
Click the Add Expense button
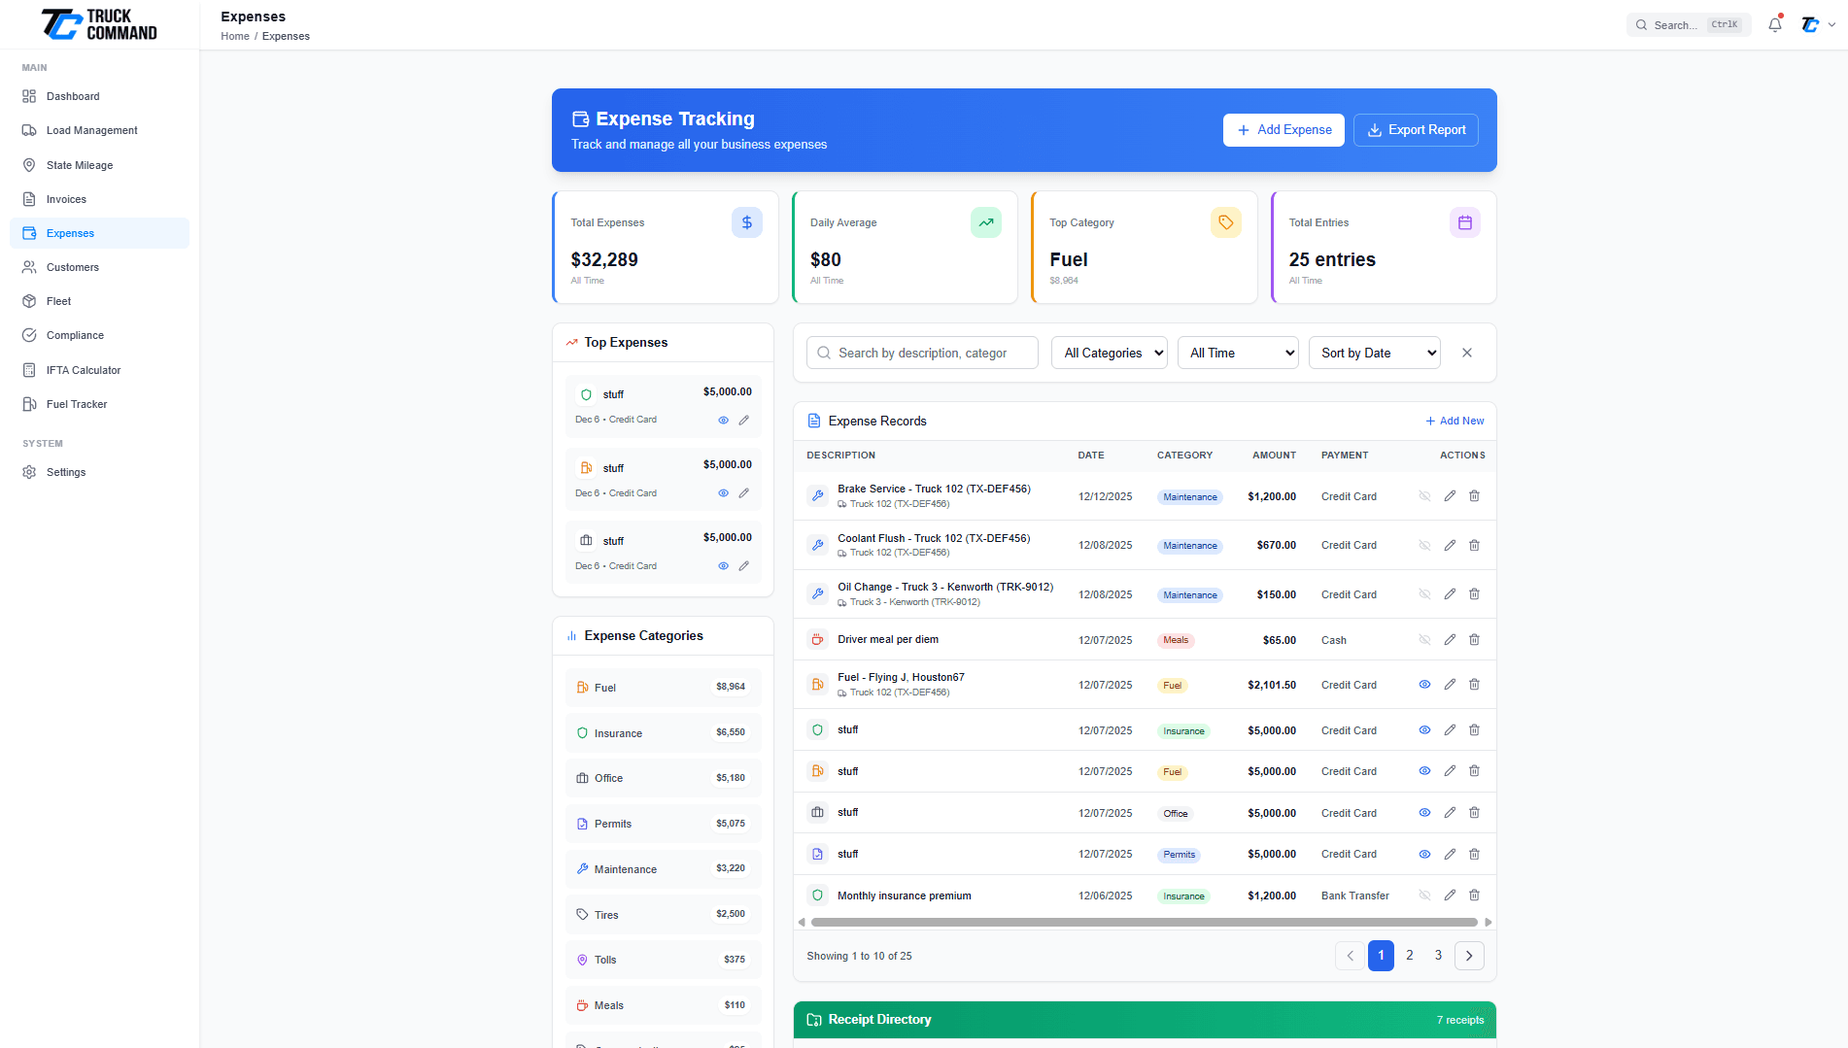click(x=1283, y=129)
